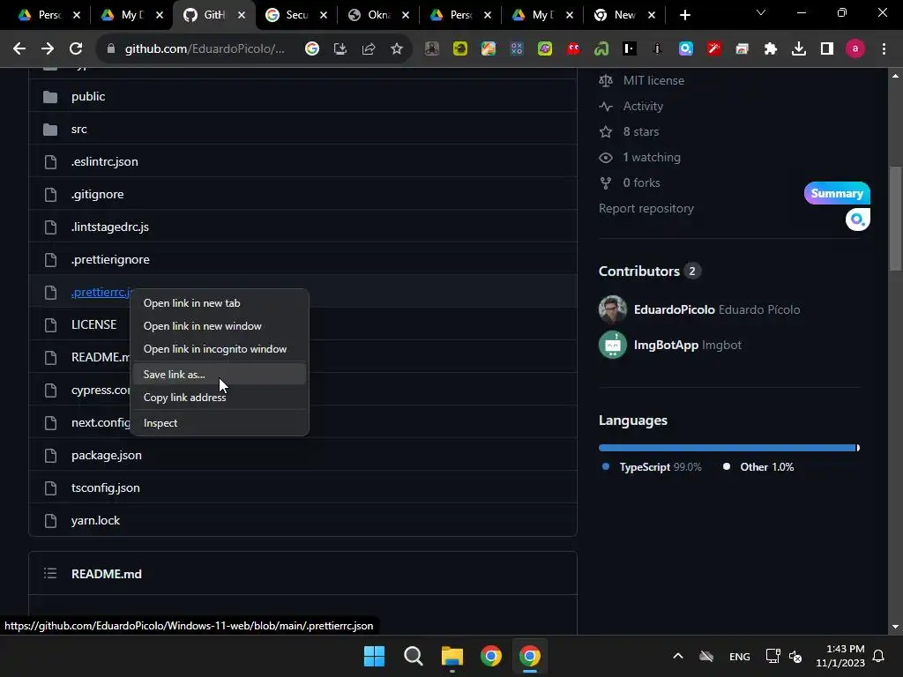The width and height of the screenshot is (903, 677).
Task: Click the browser forward arrow
Action: click(x=48, y=49)
